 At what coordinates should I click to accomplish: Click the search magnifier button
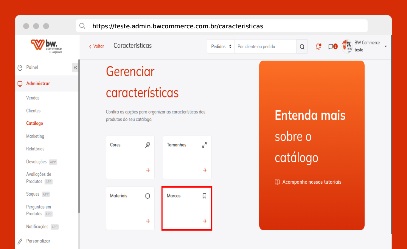point(302,47)
